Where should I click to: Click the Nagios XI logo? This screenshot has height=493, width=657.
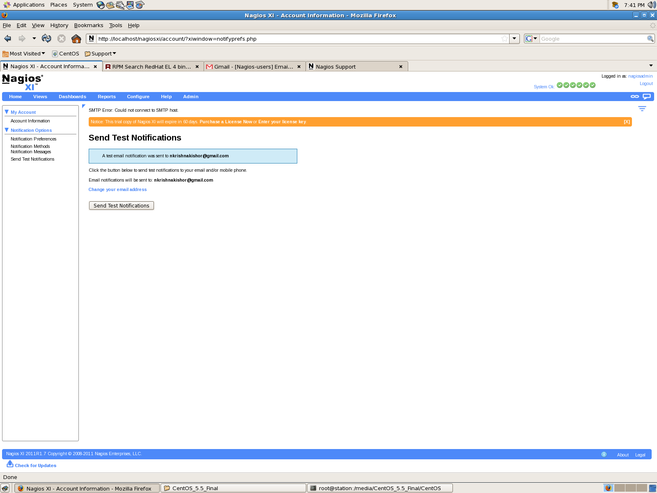[x=23, y=82]
